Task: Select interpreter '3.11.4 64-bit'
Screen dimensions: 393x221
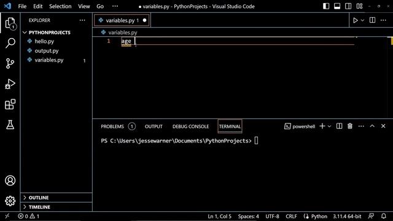Action: click(347, 216)
